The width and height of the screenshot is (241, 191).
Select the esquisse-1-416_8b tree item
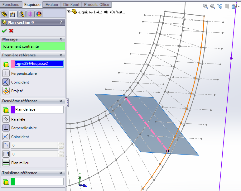101,12
